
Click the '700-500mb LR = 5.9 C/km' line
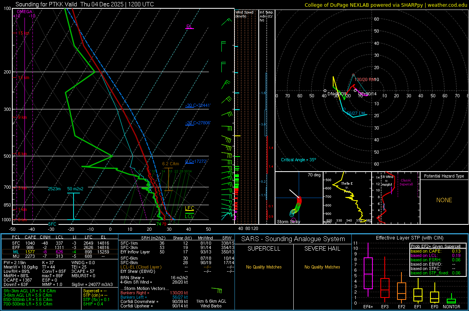28,304
